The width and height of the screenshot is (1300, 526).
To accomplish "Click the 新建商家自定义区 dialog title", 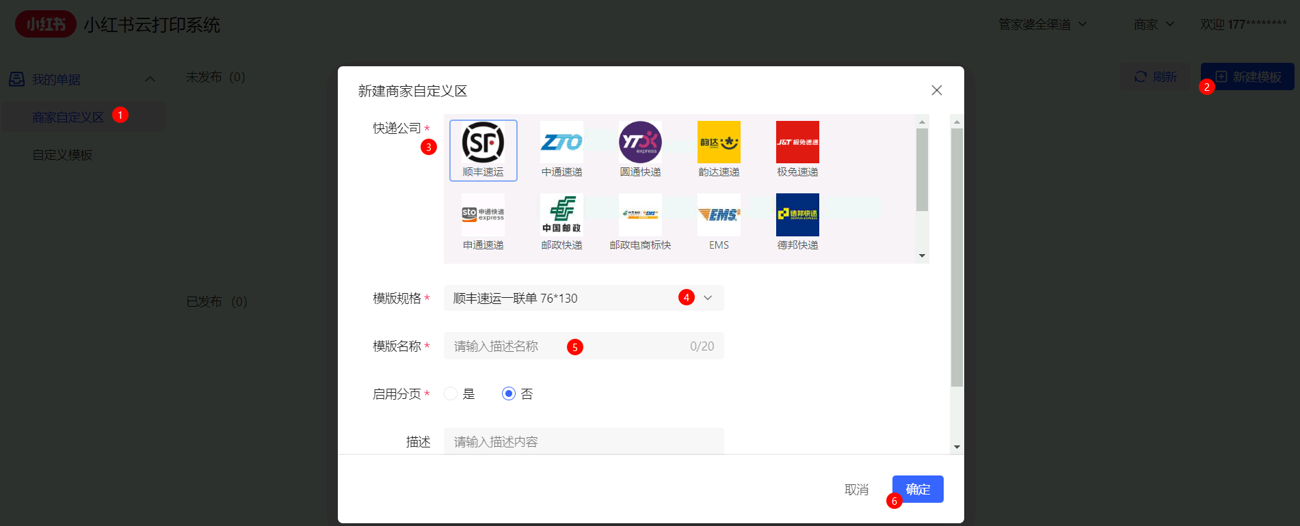I will point(412,91).
